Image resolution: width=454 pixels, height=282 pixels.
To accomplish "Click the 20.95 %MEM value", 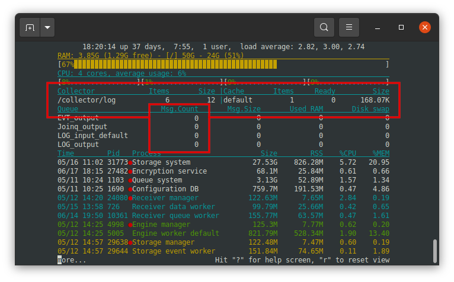I will click(x=379, y=162).
